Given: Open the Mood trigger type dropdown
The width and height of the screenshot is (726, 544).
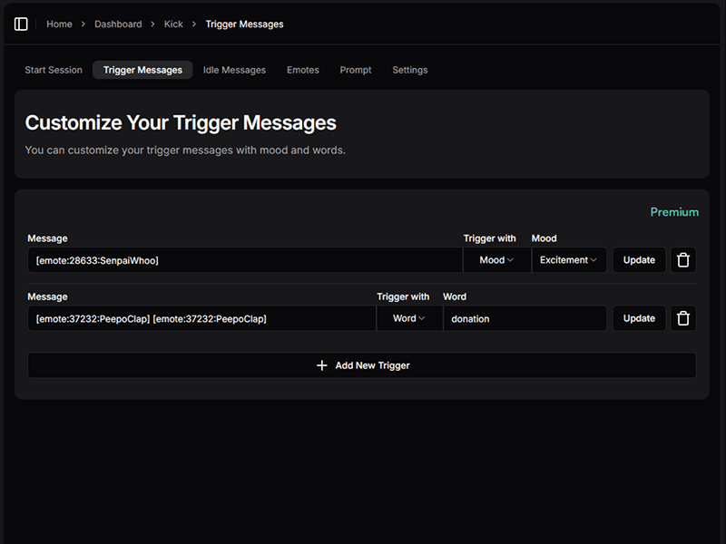Looking at the screenshot, I should pyautogui.click(x=496, y=260).
